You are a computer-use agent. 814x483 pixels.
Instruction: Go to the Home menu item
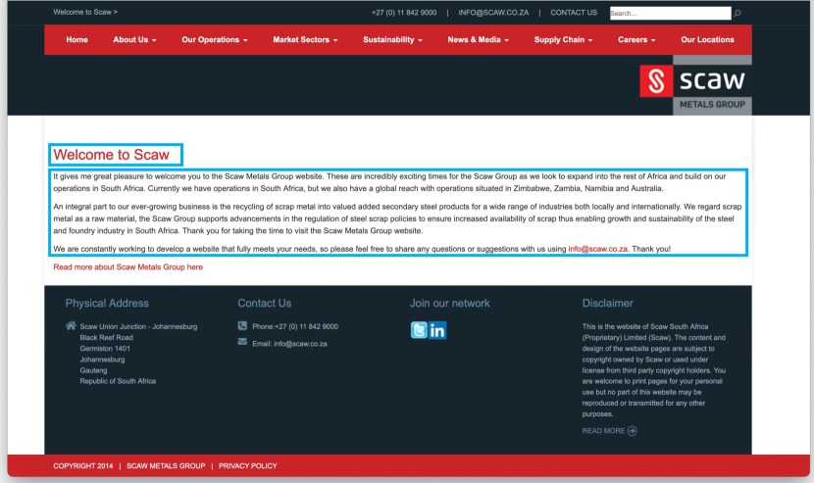click(x=76, y=39)
